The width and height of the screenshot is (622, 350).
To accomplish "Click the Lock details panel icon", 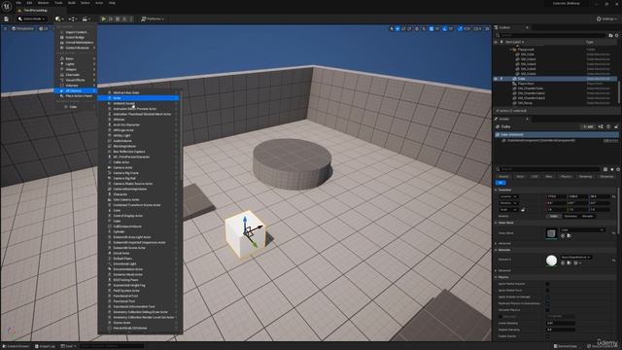I will 616,126.
